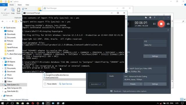This screenshot has height=105, width=186.
Task: Expand the Network tree node
Action: tap(1, 96)
